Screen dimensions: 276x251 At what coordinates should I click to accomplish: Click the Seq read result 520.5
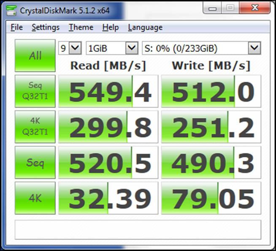[x=108, y=162]
